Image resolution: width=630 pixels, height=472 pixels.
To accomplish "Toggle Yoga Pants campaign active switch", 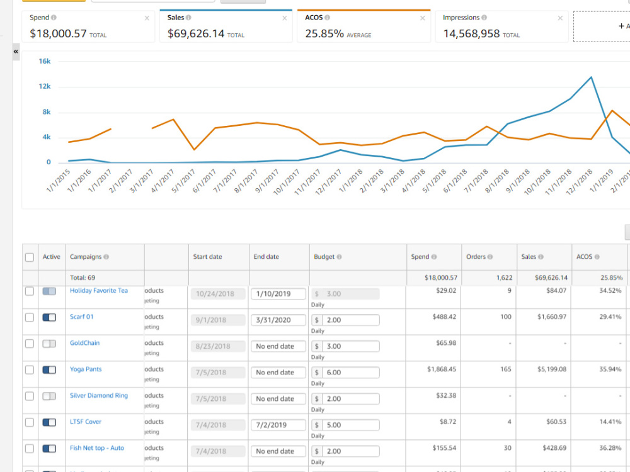I will (x=49, y=370).
